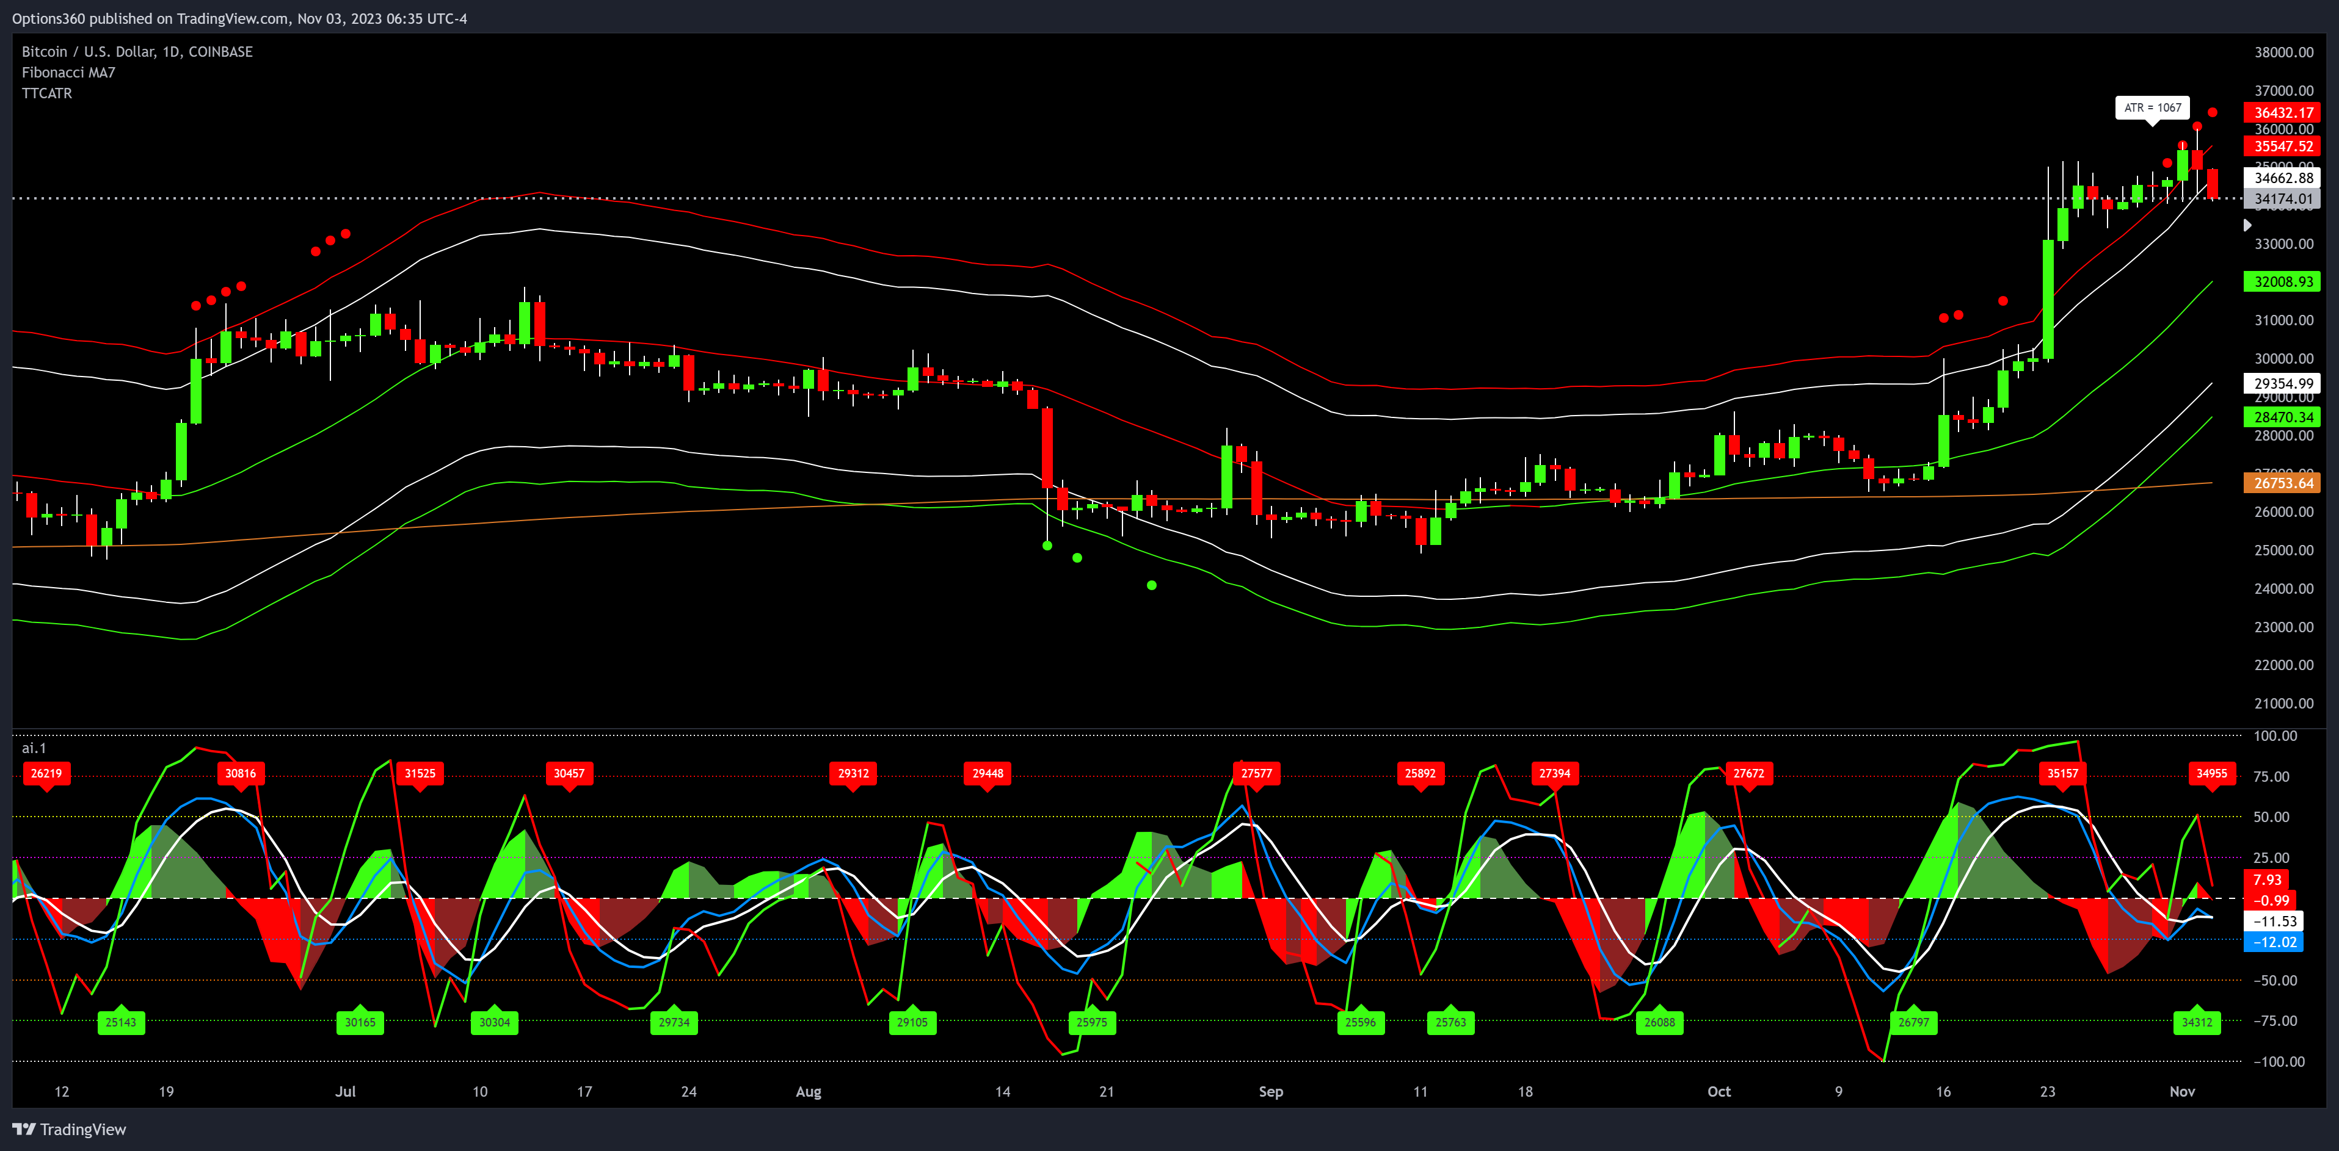Click the red 29448 signal label
The height and width of the screenshot is (1151, 2339).
[x=988, y=773]
